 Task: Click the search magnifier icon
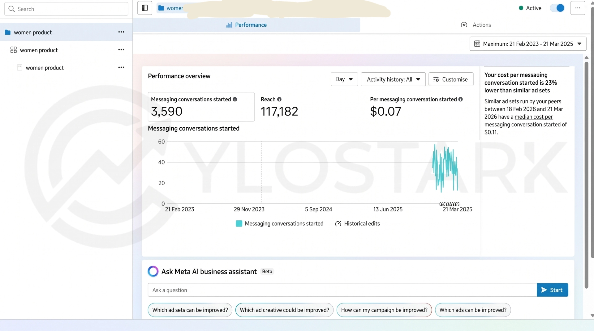(11, 9)
